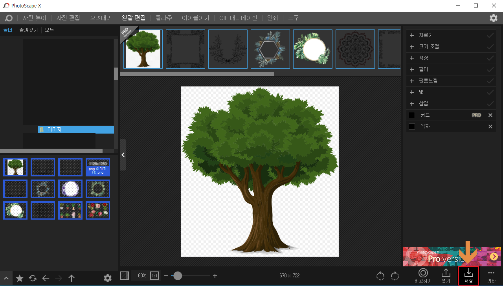Rotate image clockwise
The height and width of the screenshot is (286, 503).
click(395, 276)
